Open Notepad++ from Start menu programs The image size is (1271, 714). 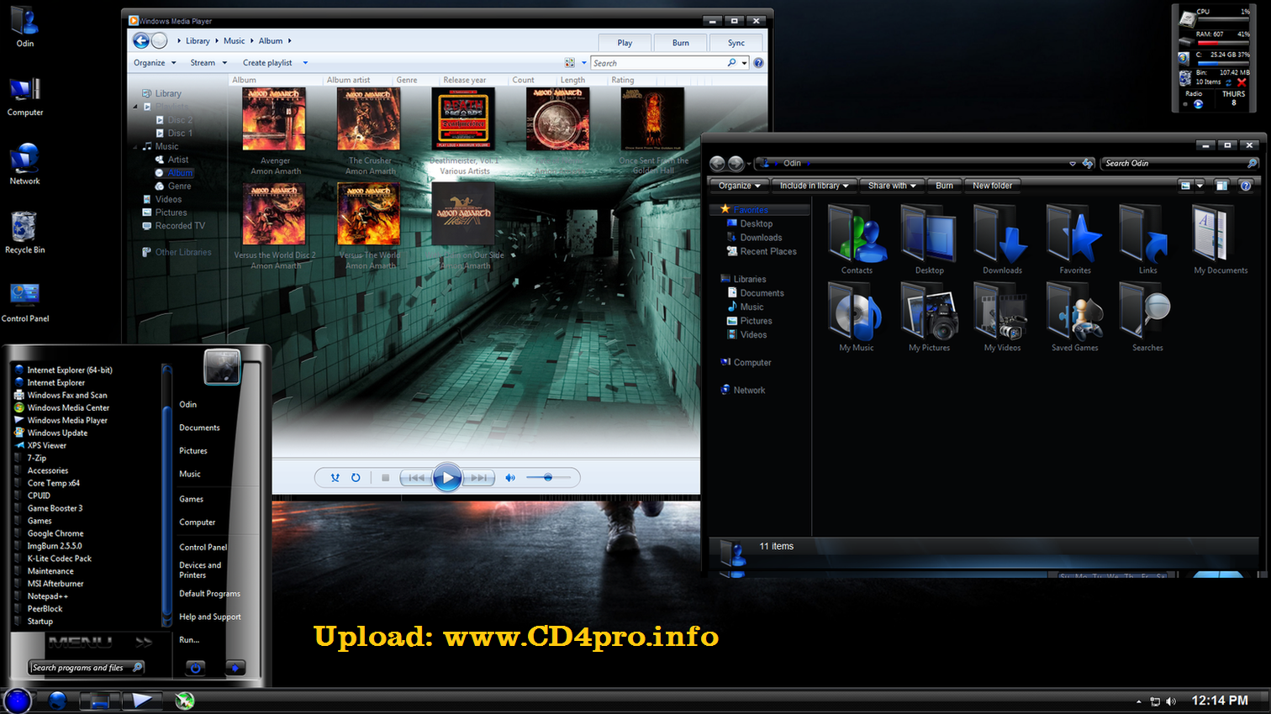(x=48, y=596)
